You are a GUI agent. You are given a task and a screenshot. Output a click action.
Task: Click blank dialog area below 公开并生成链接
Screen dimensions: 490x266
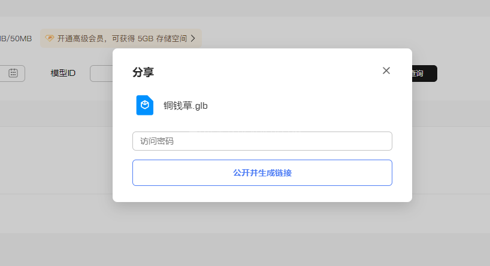[x=262, y=194]
